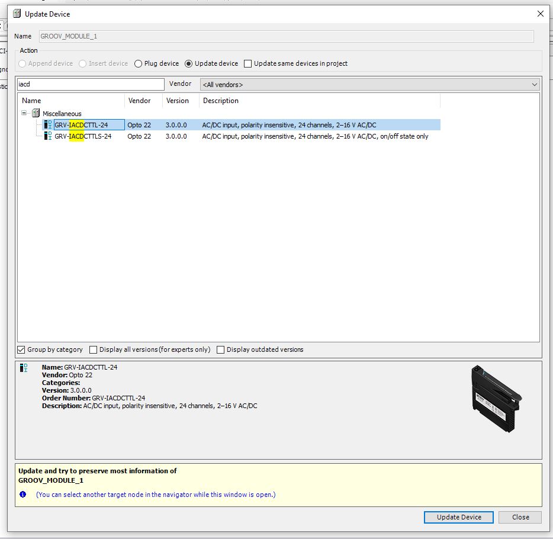
Task: Select the Append device radio button
Action: coord(22,63)
